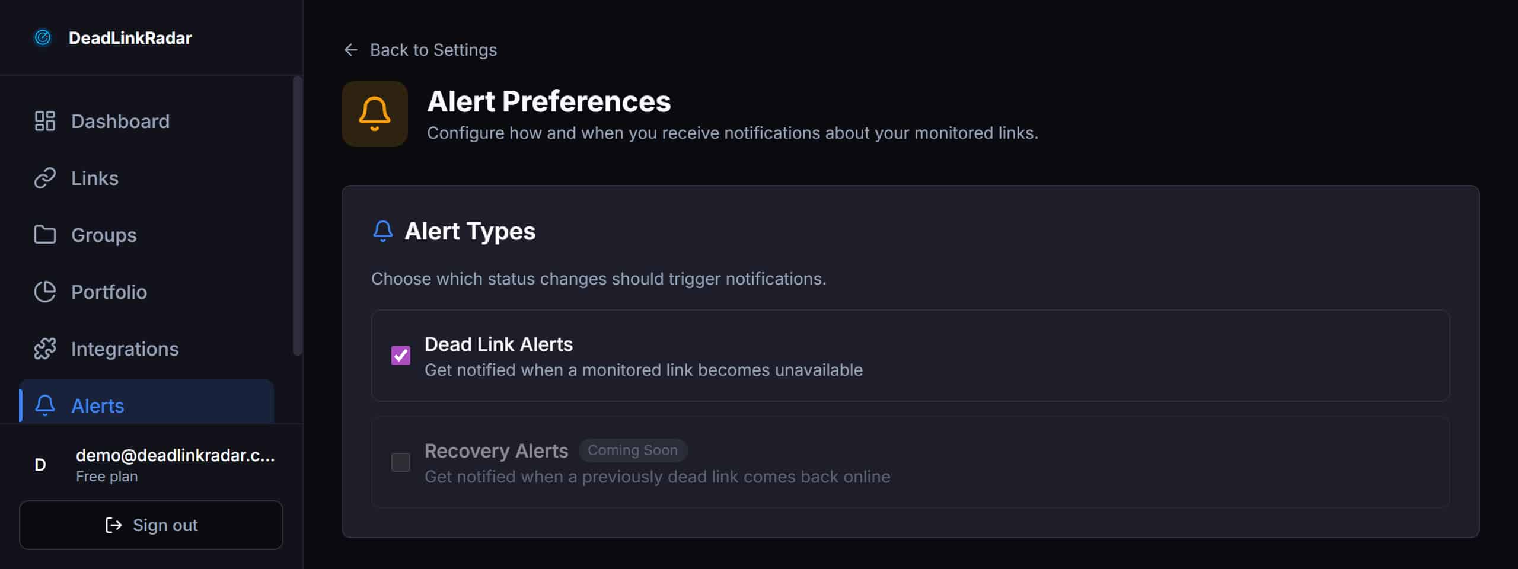Click the Integrations puzzle piece icon
Screen dimensions: 1518x569
click(45, 349)
